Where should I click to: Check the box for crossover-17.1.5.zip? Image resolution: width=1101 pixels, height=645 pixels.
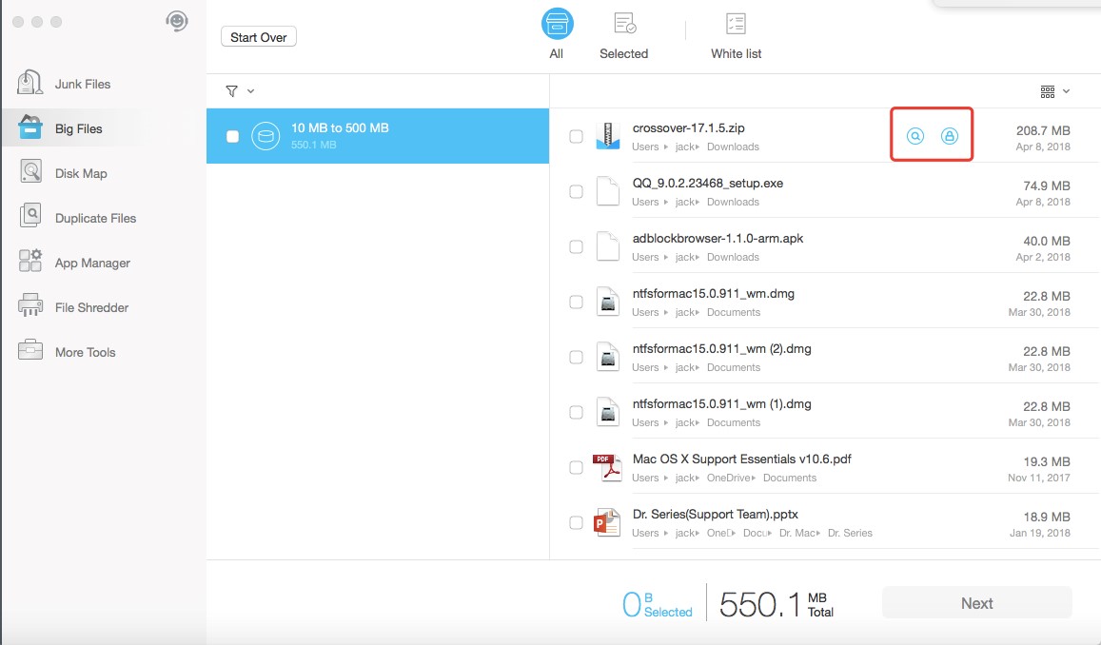tap(576, 137)
